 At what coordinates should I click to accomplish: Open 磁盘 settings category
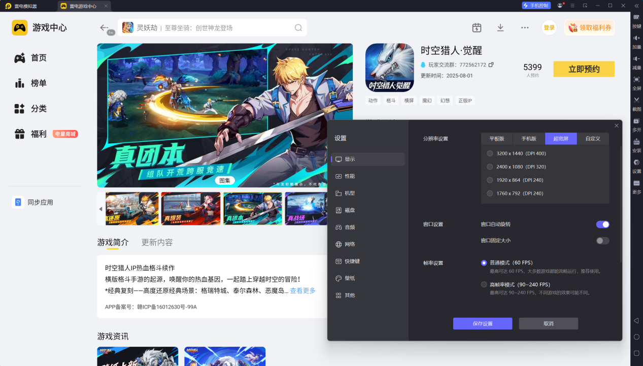click(x=368, y=210)
